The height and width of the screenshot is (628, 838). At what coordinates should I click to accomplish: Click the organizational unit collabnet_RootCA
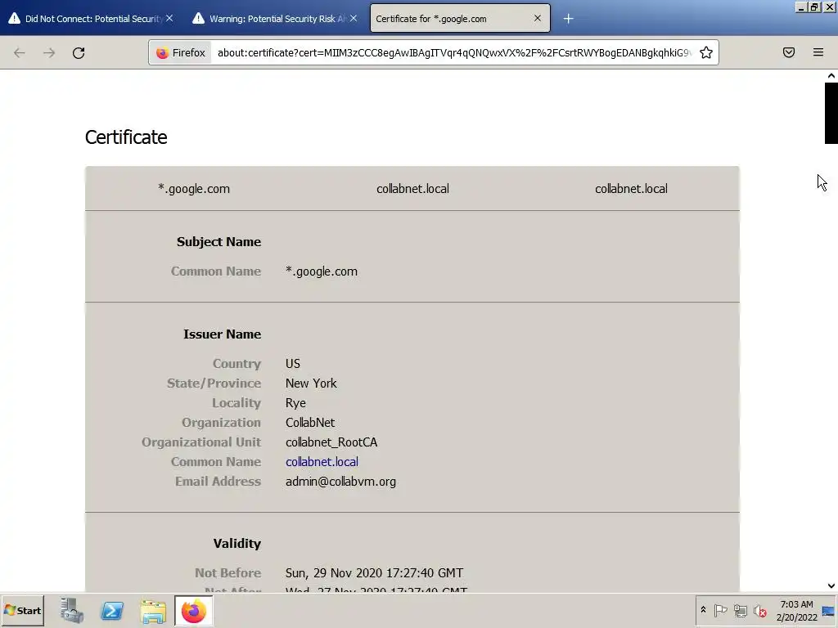[x=331, y=442]
